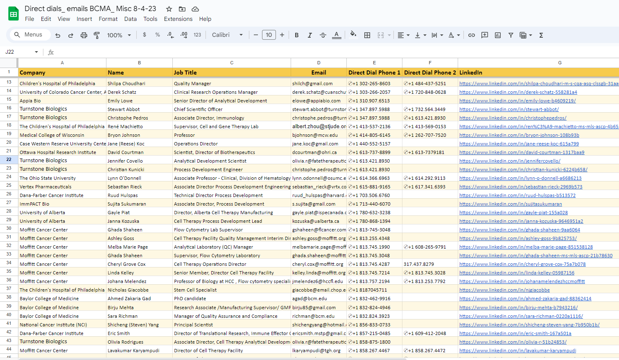Open the Calibri font dropdown
Image resolution: width=619 pixels, height=360 pixels.
click(227, 35)
